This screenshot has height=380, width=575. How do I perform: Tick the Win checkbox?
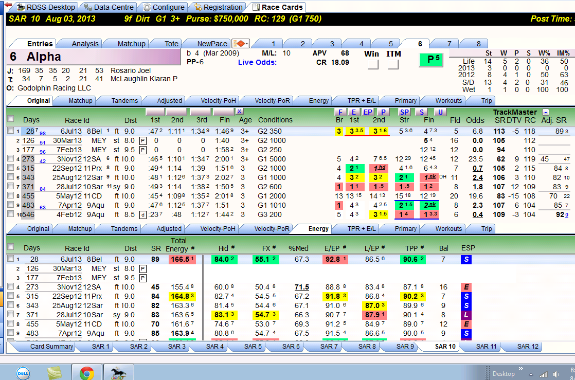click(x=372, y=65)
